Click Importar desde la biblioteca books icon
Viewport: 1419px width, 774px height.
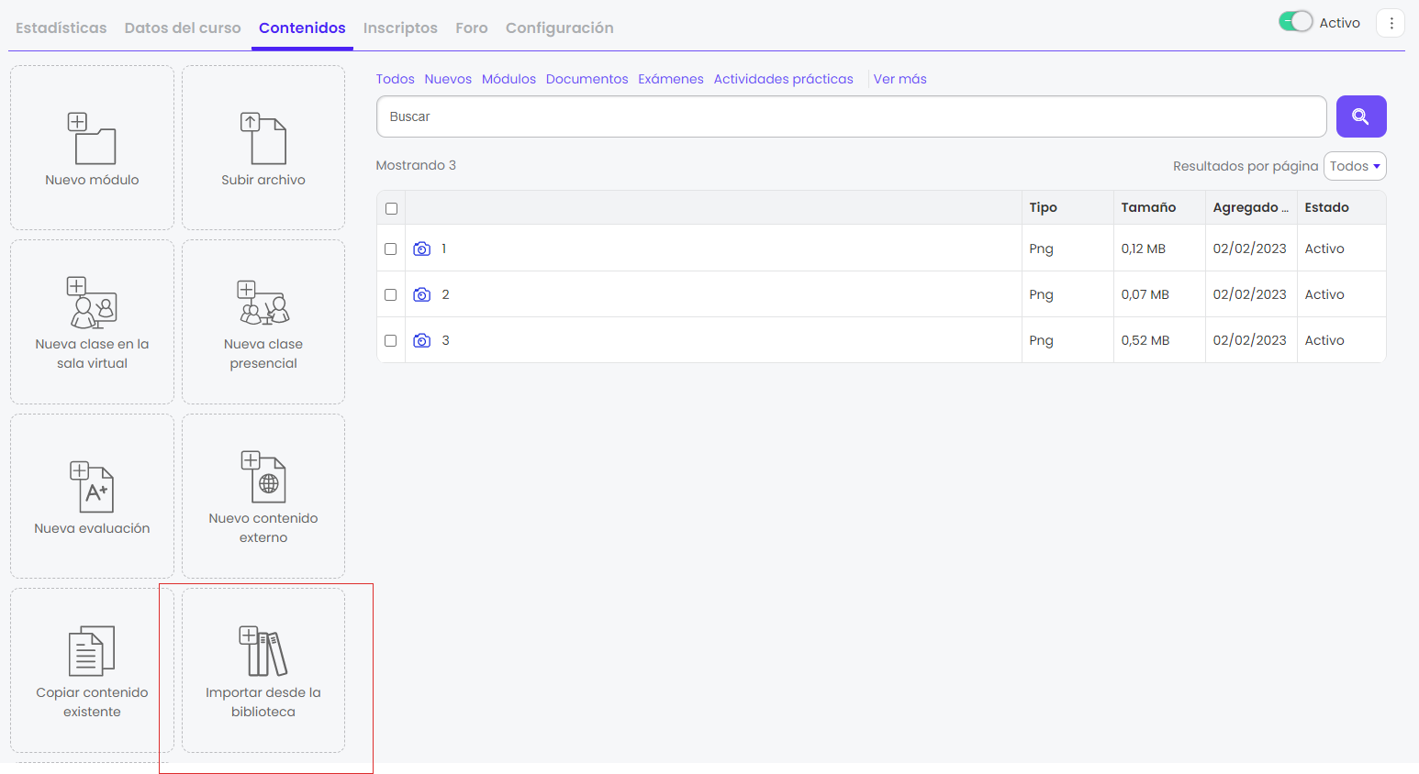point(263,651)
